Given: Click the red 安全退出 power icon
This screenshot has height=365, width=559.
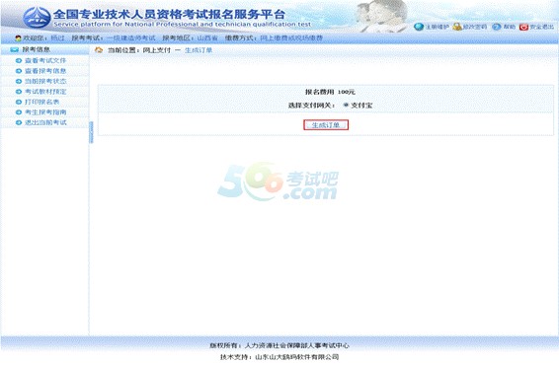Looking at the screenshot, I should [523, 27].
